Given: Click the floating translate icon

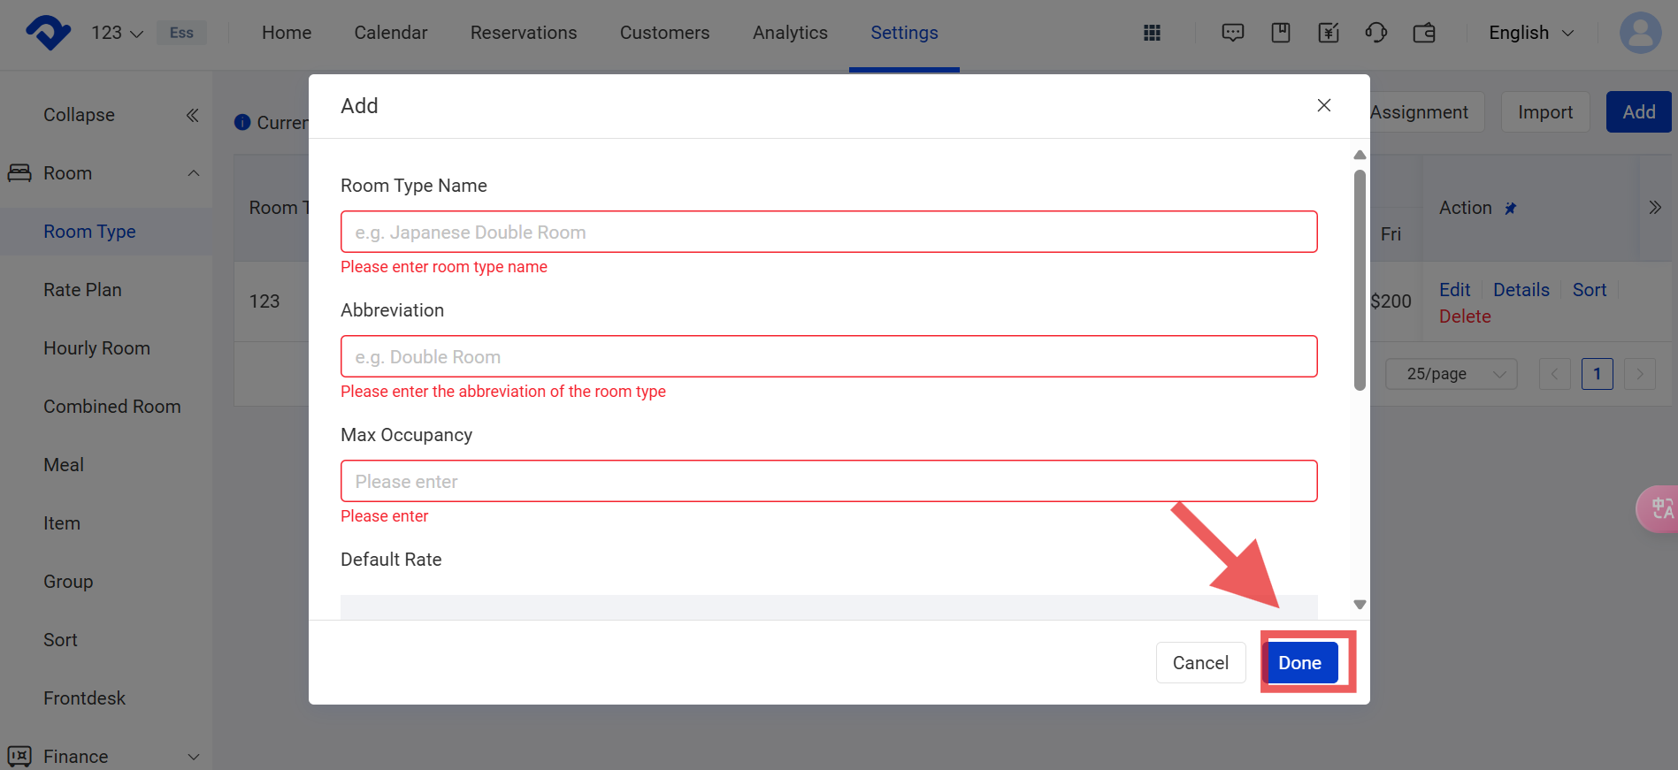Looking at the screenshot, I should pyautogui.click(x=1659, y=508).
